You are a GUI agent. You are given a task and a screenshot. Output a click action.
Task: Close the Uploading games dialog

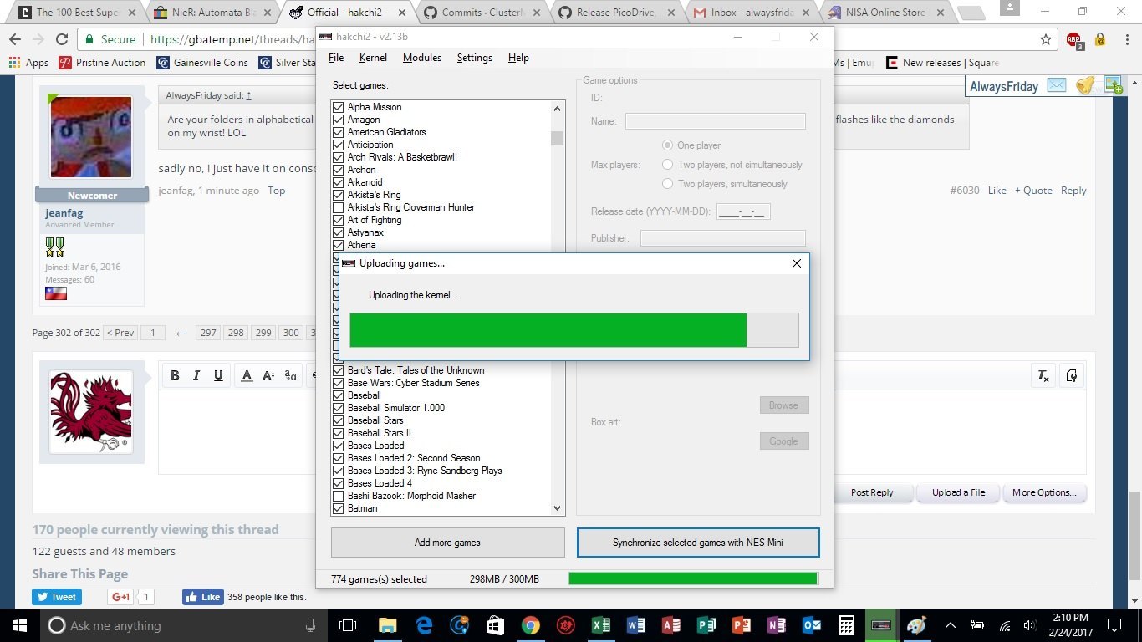tap(797, 263)
